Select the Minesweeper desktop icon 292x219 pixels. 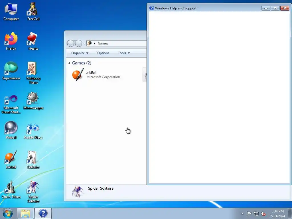(33, 101)
